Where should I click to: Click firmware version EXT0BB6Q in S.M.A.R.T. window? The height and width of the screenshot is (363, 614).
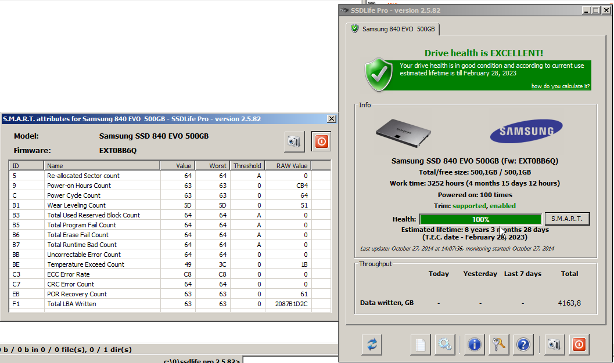point(118,150)
